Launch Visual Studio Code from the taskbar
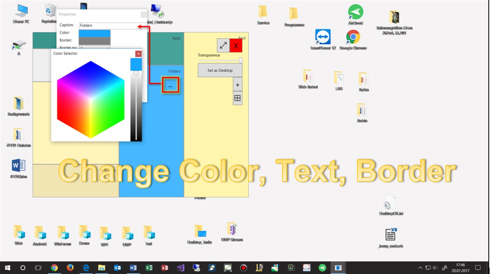This screenshot has width=490, height=274. tap(181, 268)
